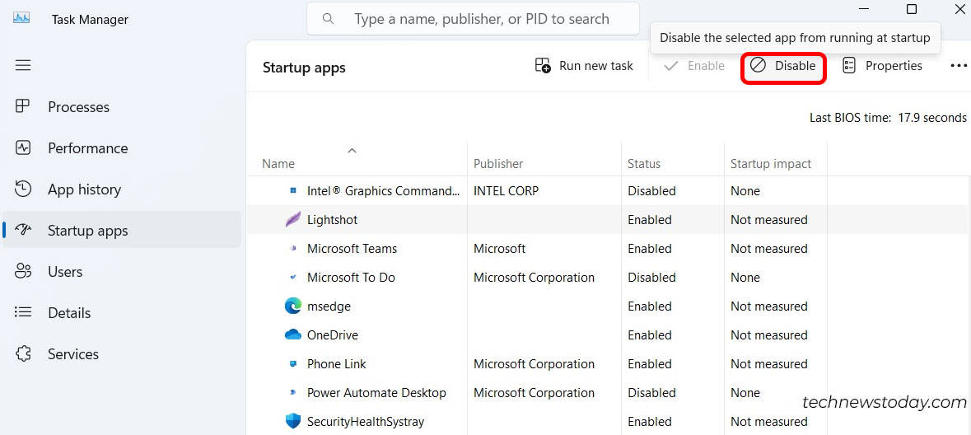Screen dimensions: 971x435
Task: Click the Run new task icon
Action: click(x=543, y=66)
